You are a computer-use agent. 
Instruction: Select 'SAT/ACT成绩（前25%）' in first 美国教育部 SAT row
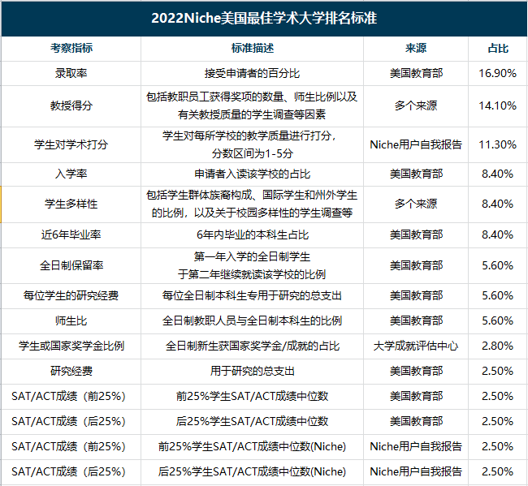coord(69,397)
